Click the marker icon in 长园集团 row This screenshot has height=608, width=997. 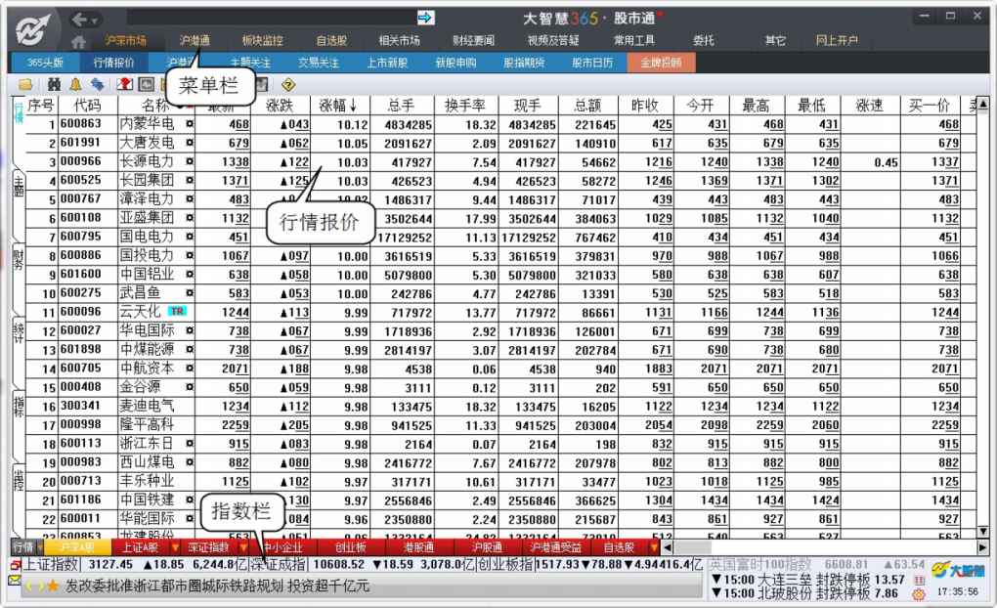[x=190, y=181]
